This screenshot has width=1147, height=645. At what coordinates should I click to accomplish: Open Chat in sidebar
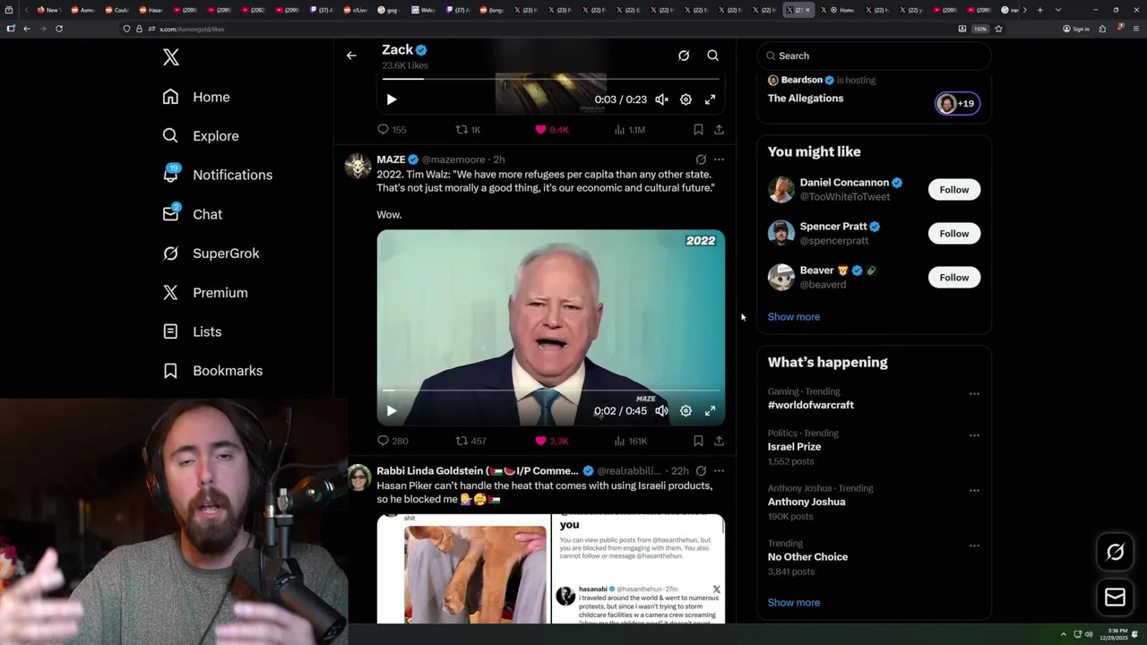193,214
